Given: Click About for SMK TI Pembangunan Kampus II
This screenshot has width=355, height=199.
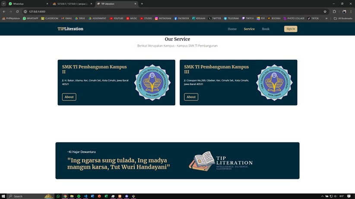Looking at the screenshot, I should click(x=69, y=97).
